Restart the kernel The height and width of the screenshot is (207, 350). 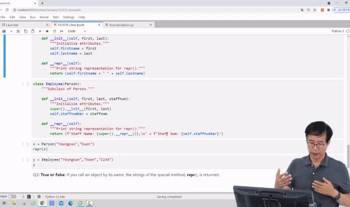pos(54,31)
